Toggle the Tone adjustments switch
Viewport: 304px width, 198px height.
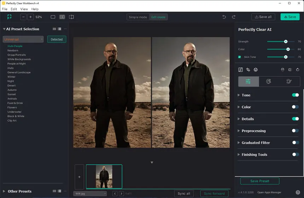295,95
